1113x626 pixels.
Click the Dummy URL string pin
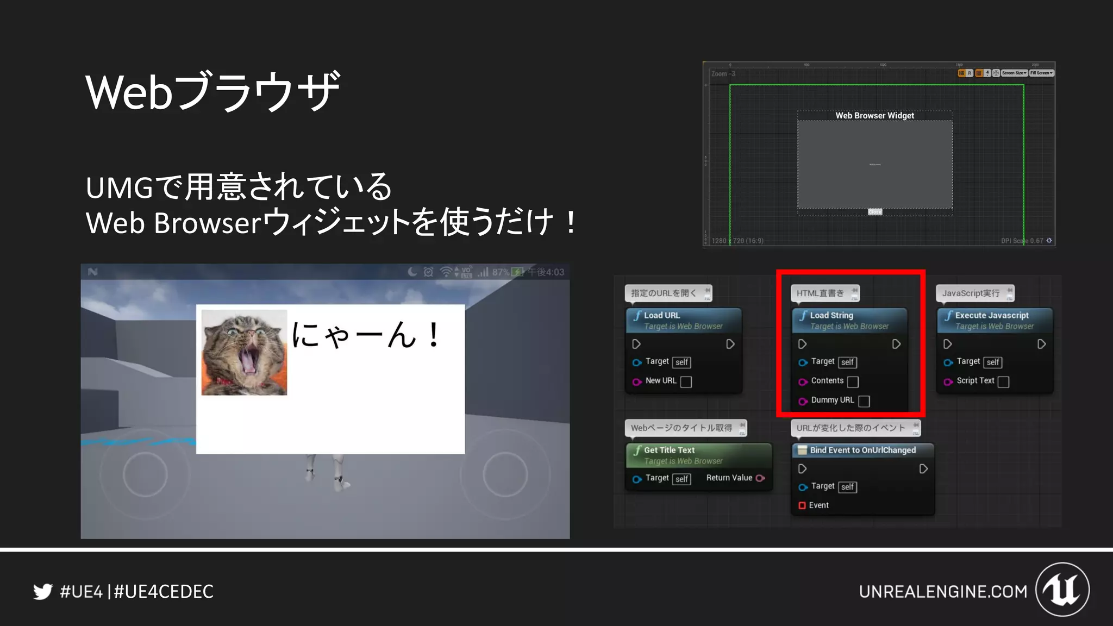pos(803,402)
